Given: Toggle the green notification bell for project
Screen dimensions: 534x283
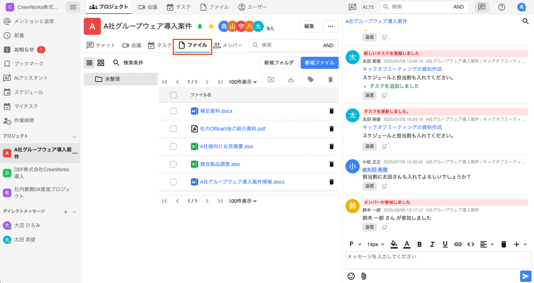Looking at the screenshot, I should tap(200, 27).
